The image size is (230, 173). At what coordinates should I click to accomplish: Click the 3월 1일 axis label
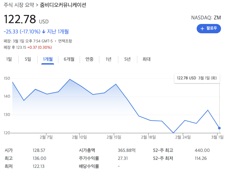(217, 137)
